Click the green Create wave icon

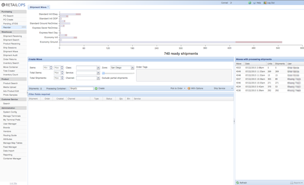(96, 88)
